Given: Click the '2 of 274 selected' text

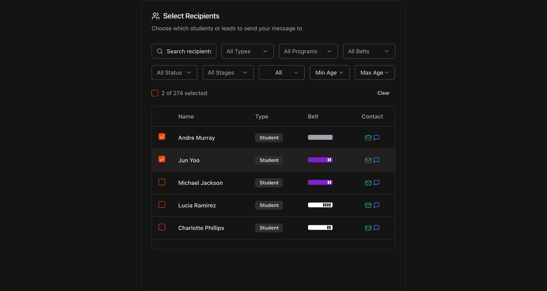Looking at the screenshot, I should point(184,93).
